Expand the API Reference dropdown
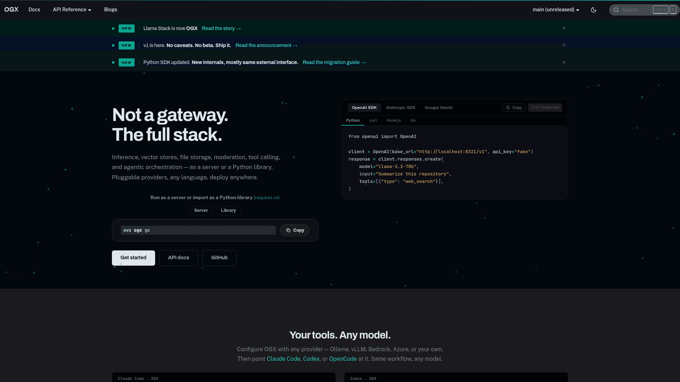The width and height of the screenshot is (680, 382). pos(72,10)
